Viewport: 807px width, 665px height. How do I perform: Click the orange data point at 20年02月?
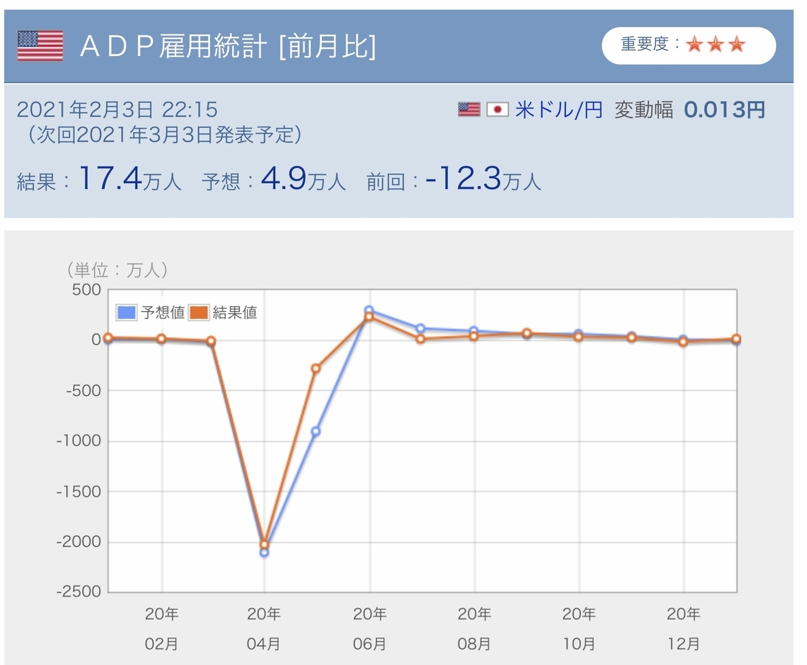click(161, 339)
